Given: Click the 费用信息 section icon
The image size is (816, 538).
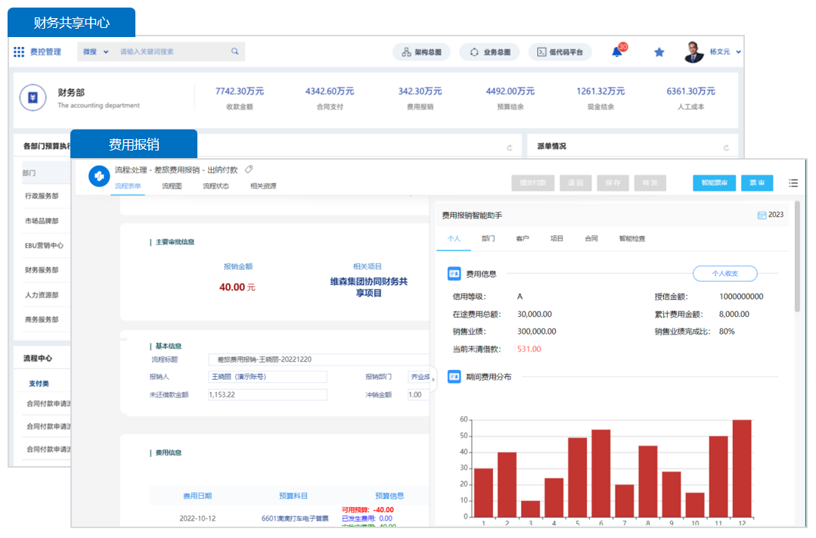Looking at the screenshot, I should (454, 273).
